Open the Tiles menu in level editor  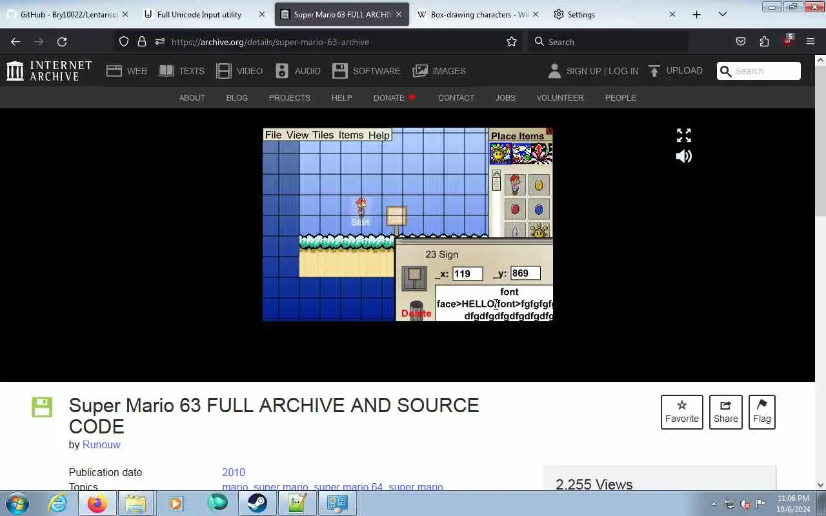point(323,135)
